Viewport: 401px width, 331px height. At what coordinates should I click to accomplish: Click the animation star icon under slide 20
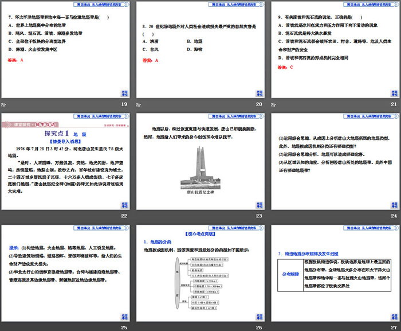pyautogui.click(x=139, y=104)
